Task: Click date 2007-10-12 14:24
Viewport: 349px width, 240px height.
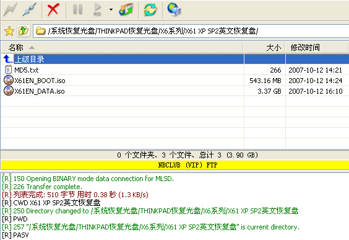Action: 316,81
